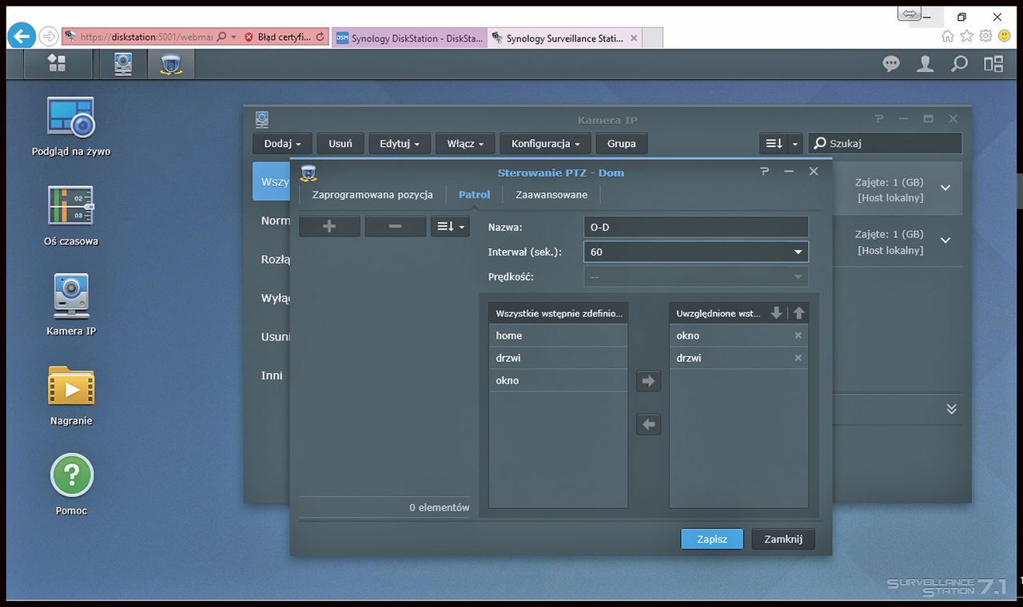Move included preset up in order
Screen dimensions: 1023x607
pos(798,313)
